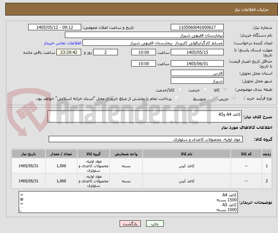
Task: Click the واحد شمارش column header
Action: (x=126, y=153)
